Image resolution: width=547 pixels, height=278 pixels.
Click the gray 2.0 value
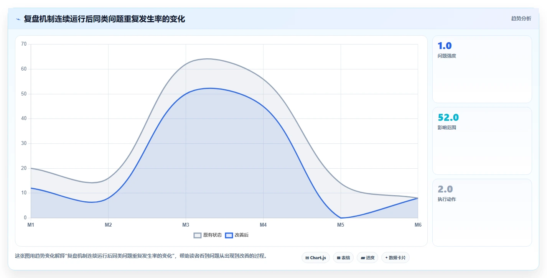(445, 189)
